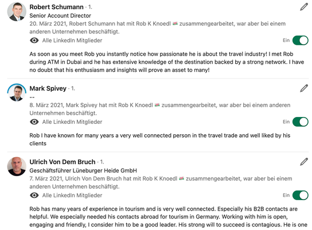Click the visibility eye under Ulrich Von Dem Bruch
This screenshot has height=230, width=312.
pos(34,196)
